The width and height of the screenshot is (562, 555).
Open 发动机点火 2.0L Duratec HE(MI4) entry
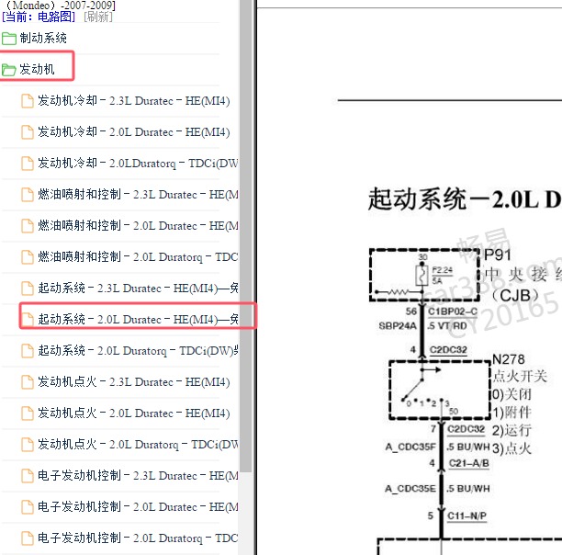(134, 413)
